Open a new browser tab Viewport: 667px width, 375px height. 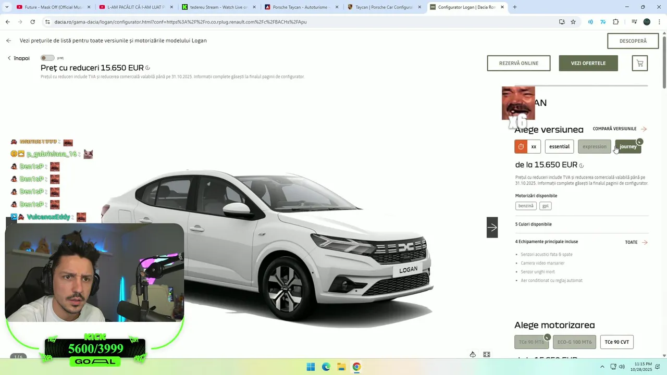[515, 7]
